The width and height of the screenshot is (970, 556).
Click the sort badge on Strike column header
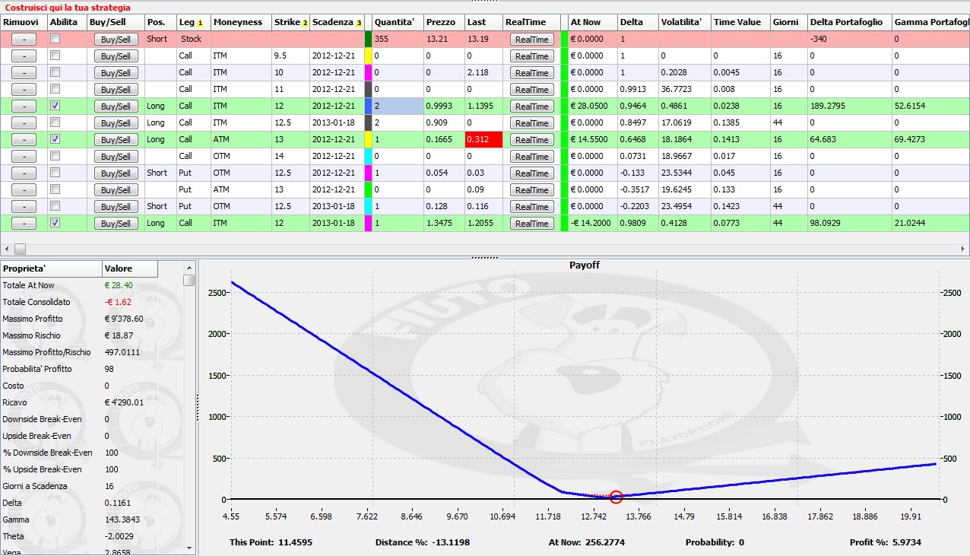coord(305,23)
